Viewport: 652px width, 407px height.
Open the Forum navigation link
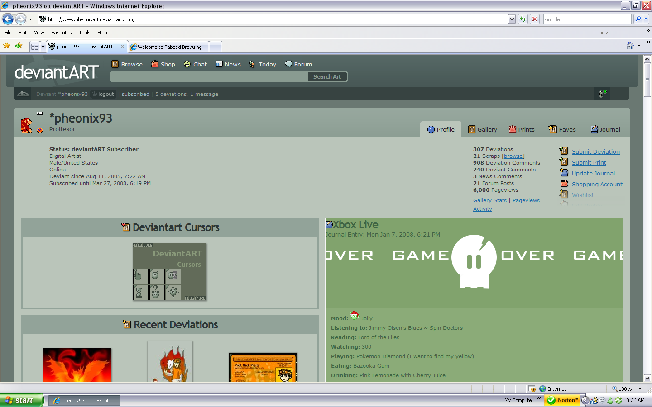(298, 64)
